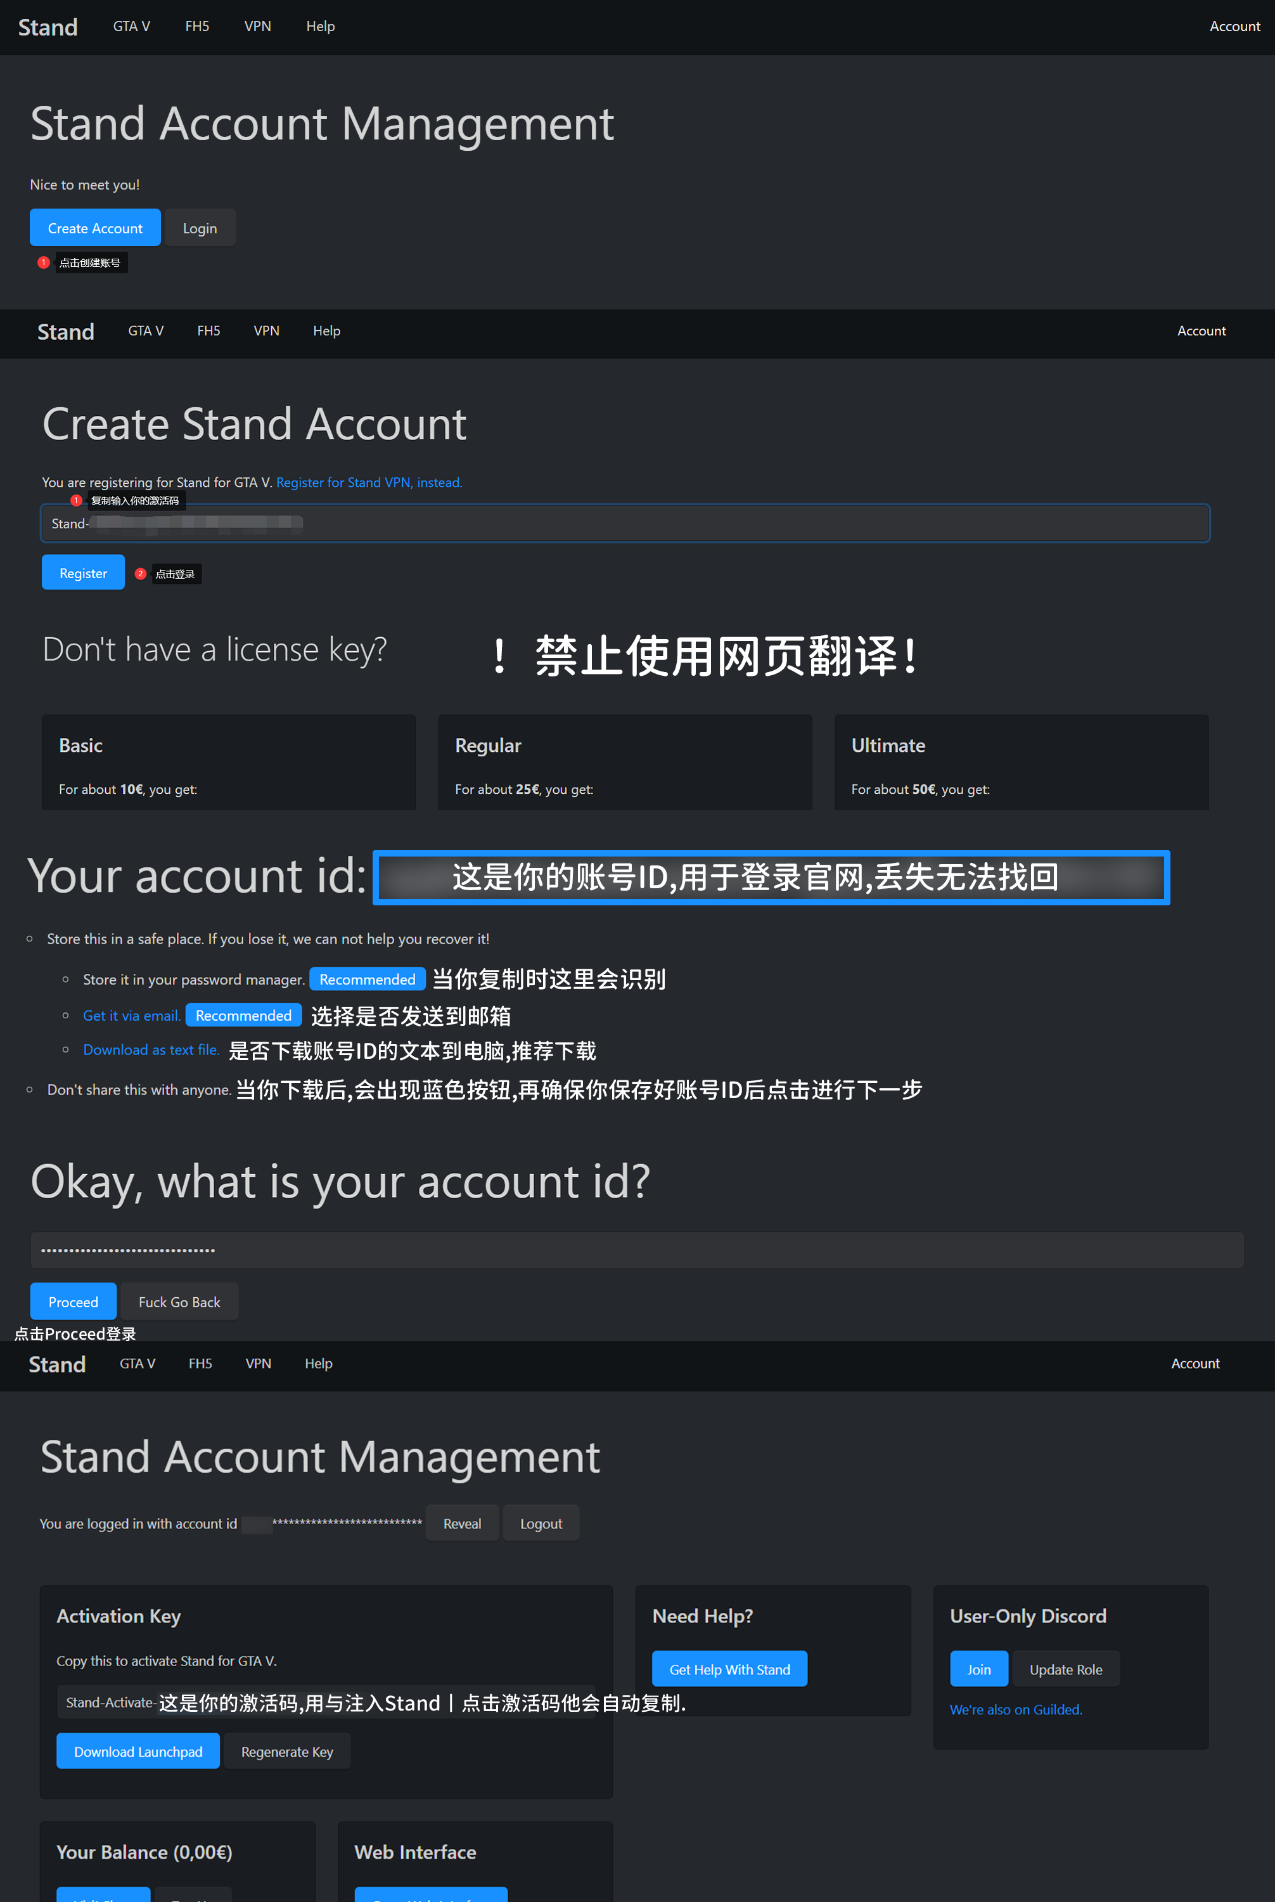The height and width of the screenshot is (1902, 1275).
Task: Open FH5 in the topmost navbar
Action: [198, 26]
